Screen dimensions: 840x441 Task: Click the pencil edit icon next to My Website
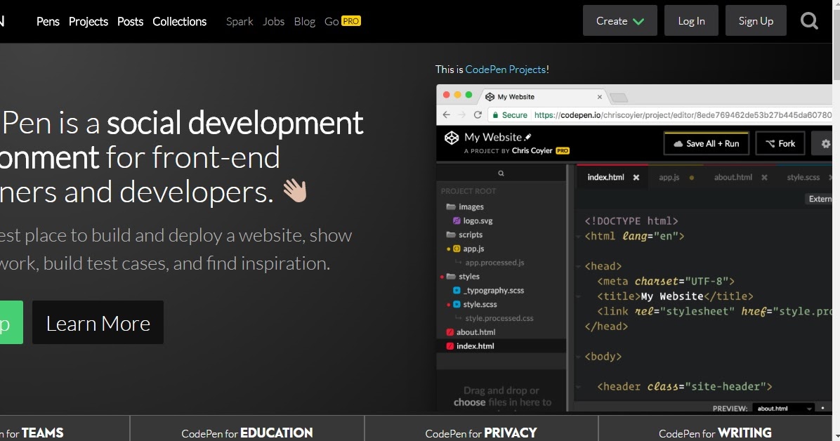pyautogui.click(x=527, y=137)
